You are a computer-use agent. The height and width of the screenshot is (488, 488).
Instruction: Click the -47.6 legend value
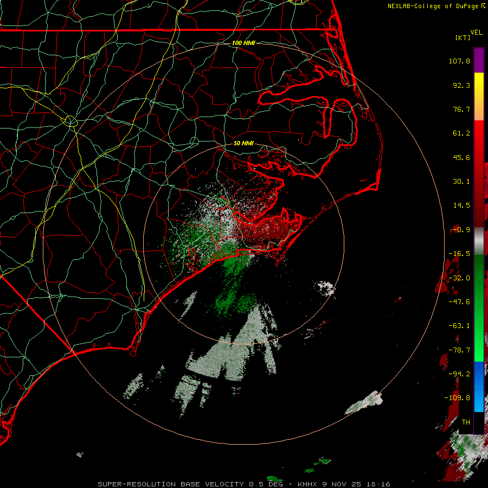point(459,301)
